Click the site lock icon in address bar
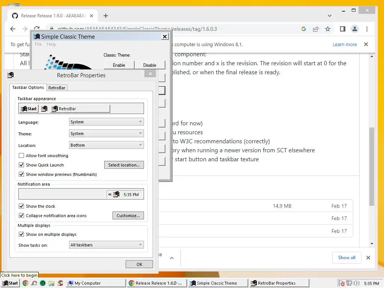 [52, 28]
